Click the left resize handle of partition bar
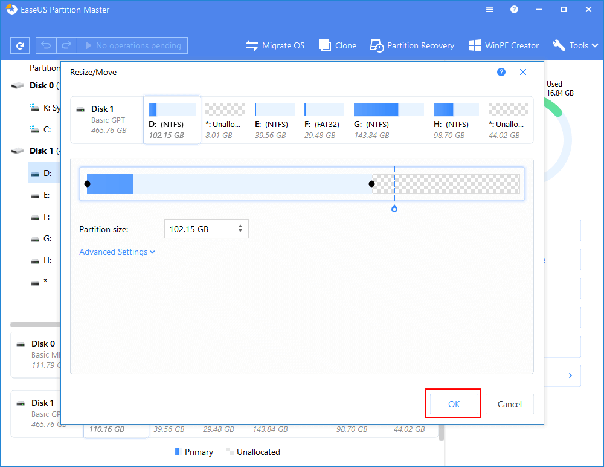 pos(88,184)
